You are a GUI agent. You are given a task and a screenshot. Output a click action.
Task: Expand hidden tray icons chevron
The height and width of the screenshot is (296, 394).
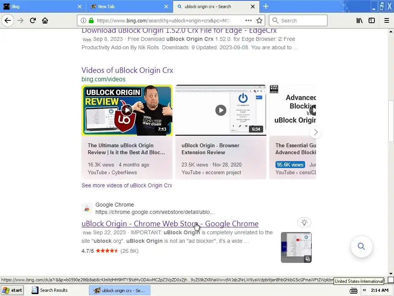tap(364, 290)
